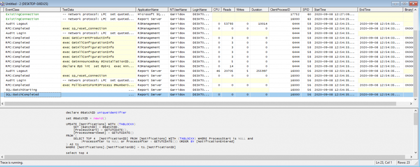The width and height of the screenshot is (420, 167).
Task: Click sp_reset_connection TextData cell for Report Server
Action: (98, 76)
